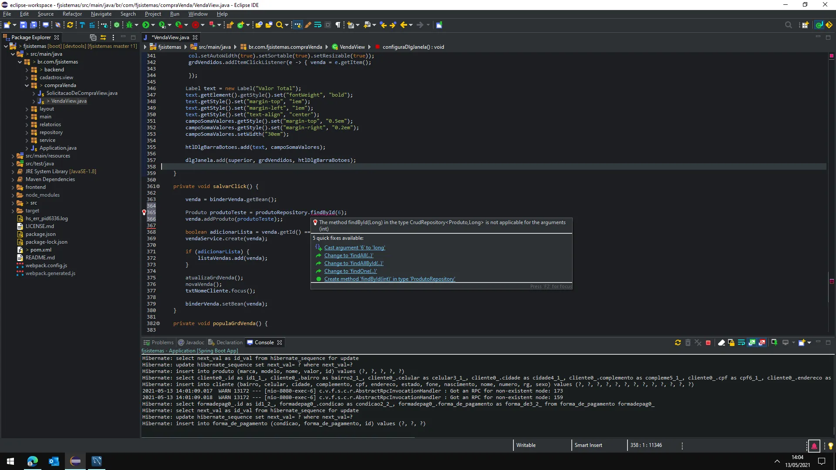The image size is (836, 470).
Task: Toggle Link with Editor in Package Explorer
Action: (103, 37)
